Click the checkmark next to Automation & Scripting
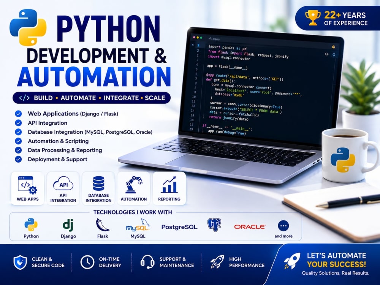The width and height of the screenshot is (380, 285). pos(18,141)
